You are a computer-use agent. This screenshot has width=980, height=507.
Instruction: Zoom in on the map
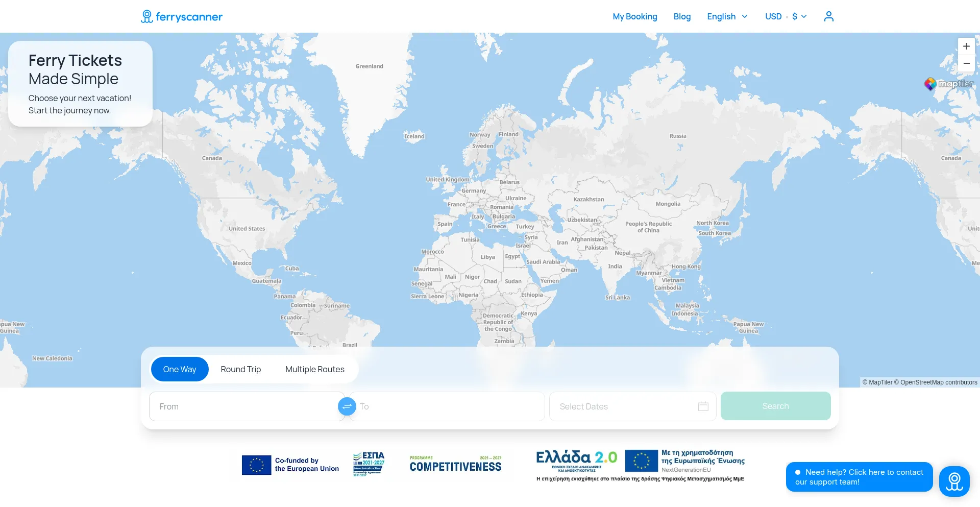pos(966,46)
